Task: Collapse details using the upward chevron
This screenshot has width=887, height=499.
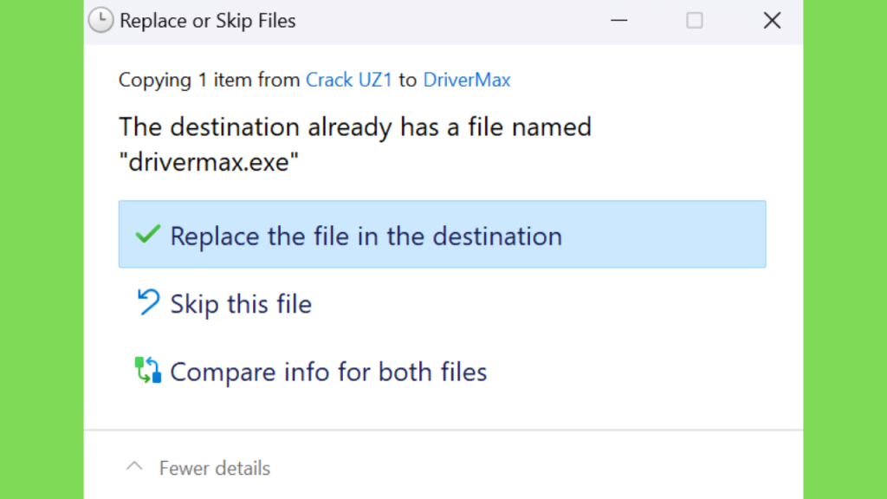Action: tap(134, 467)
